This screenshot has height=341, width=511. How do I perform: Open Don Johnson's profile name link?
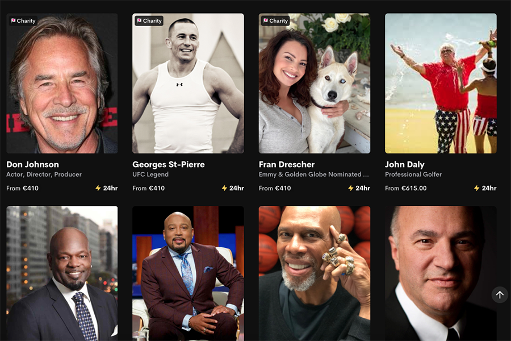(x=32, y=164)
